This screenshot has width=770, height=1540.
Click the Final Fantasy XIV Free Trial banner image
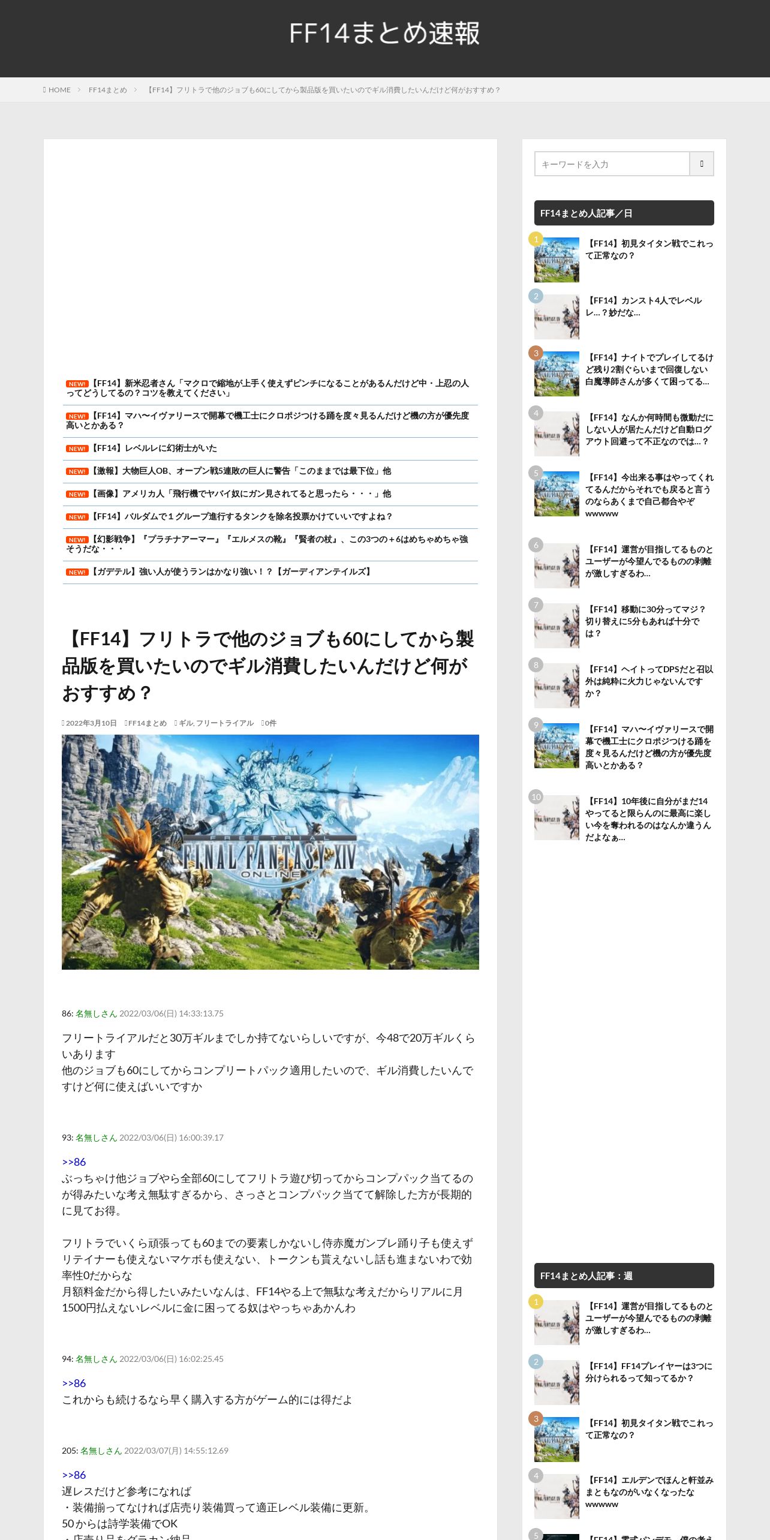pyautogui.click(x=270, y=852)
